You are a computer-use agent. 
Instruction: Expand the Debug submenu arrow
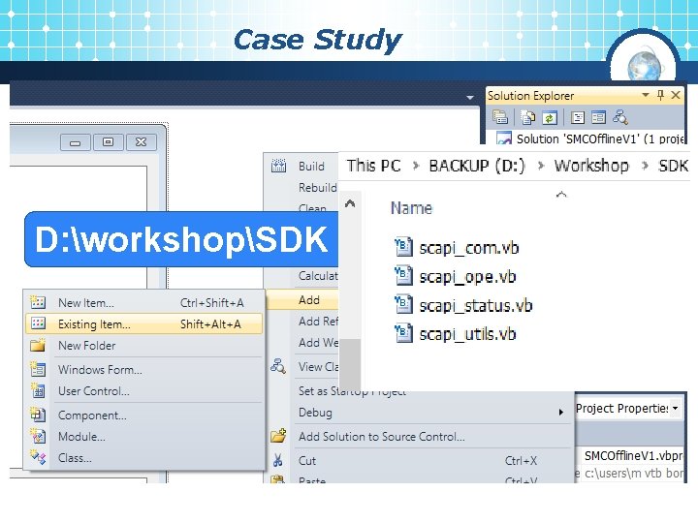click(x=561, y=413)
